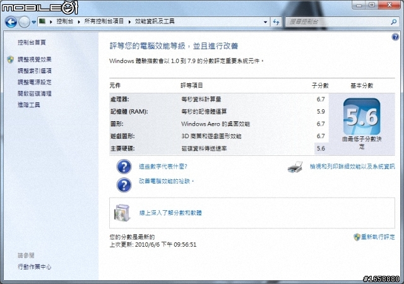Expand the arrow before 所有控制台項目

78,21
